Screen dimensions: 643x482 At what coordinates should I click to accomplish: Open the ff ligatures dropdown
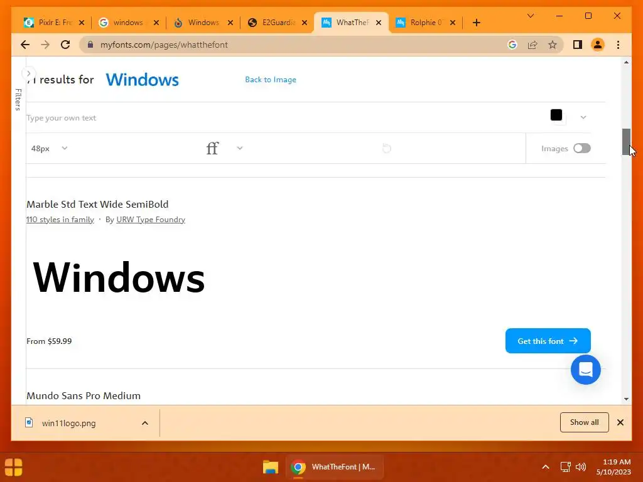(x=224, y=148)
